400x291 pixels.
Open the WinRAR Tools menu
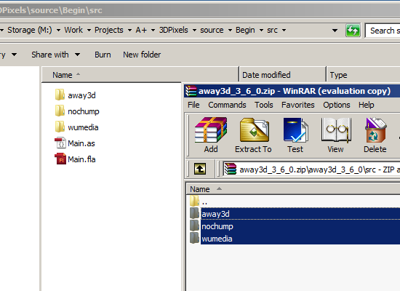264,105
